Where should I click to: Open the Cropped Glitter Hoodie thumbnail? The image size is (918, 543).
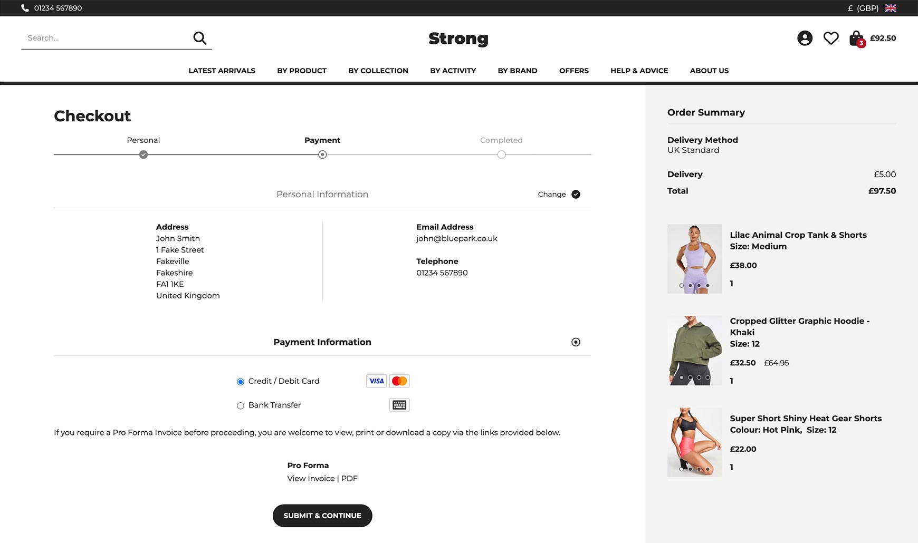point(694,351)
